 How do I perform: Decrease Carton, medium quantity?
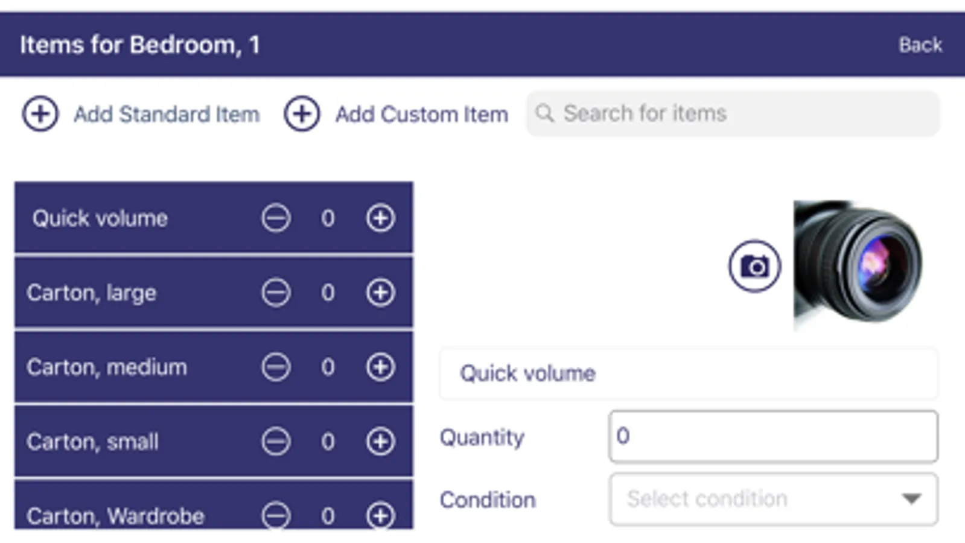(x=276, y=367)
